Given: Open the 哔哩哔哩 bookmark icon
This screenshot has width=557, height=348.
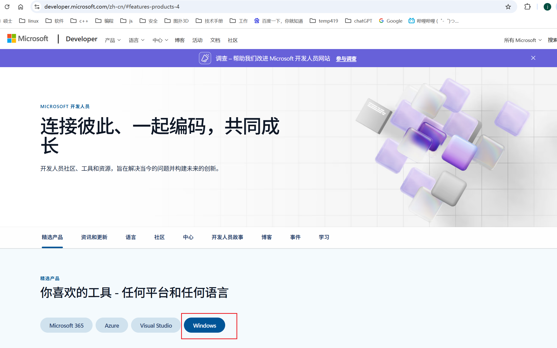Looking at the screenshot, I should (411, 21).
